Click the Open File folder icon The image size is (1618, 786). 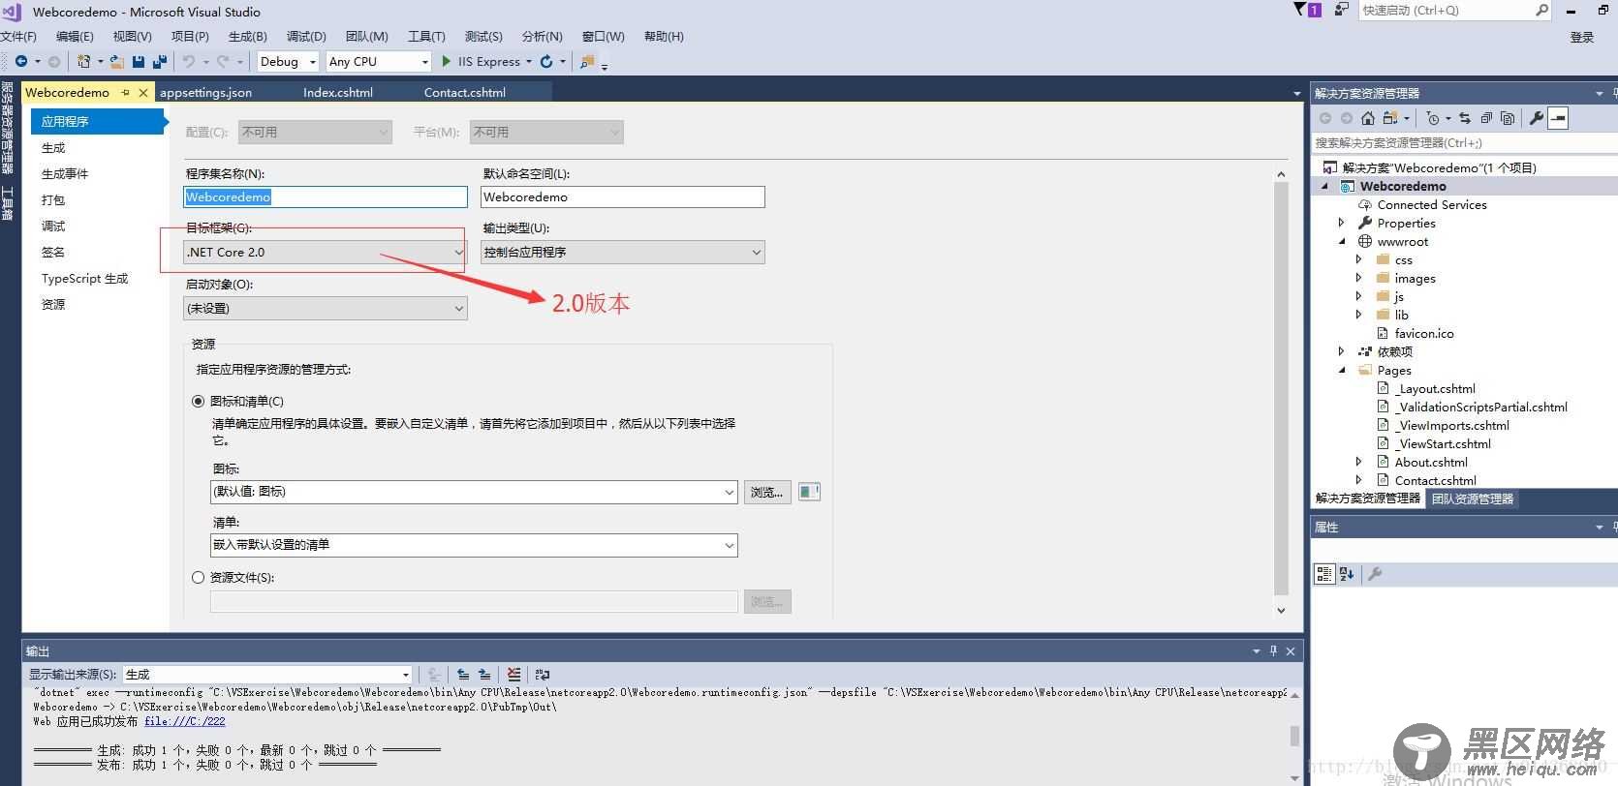tap(116, 61)
